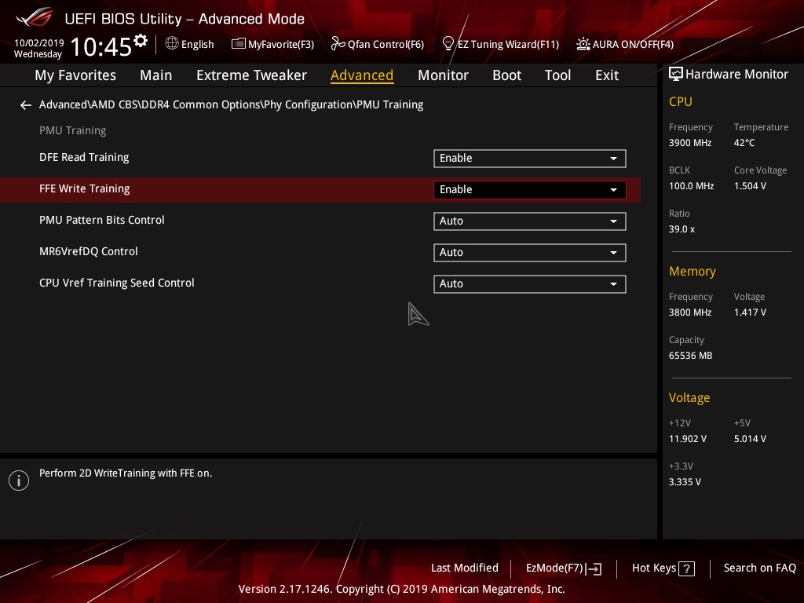The image size is (804, 603).
Task: Click BCLK value 100.0 MHz
Action: (691, 186)
